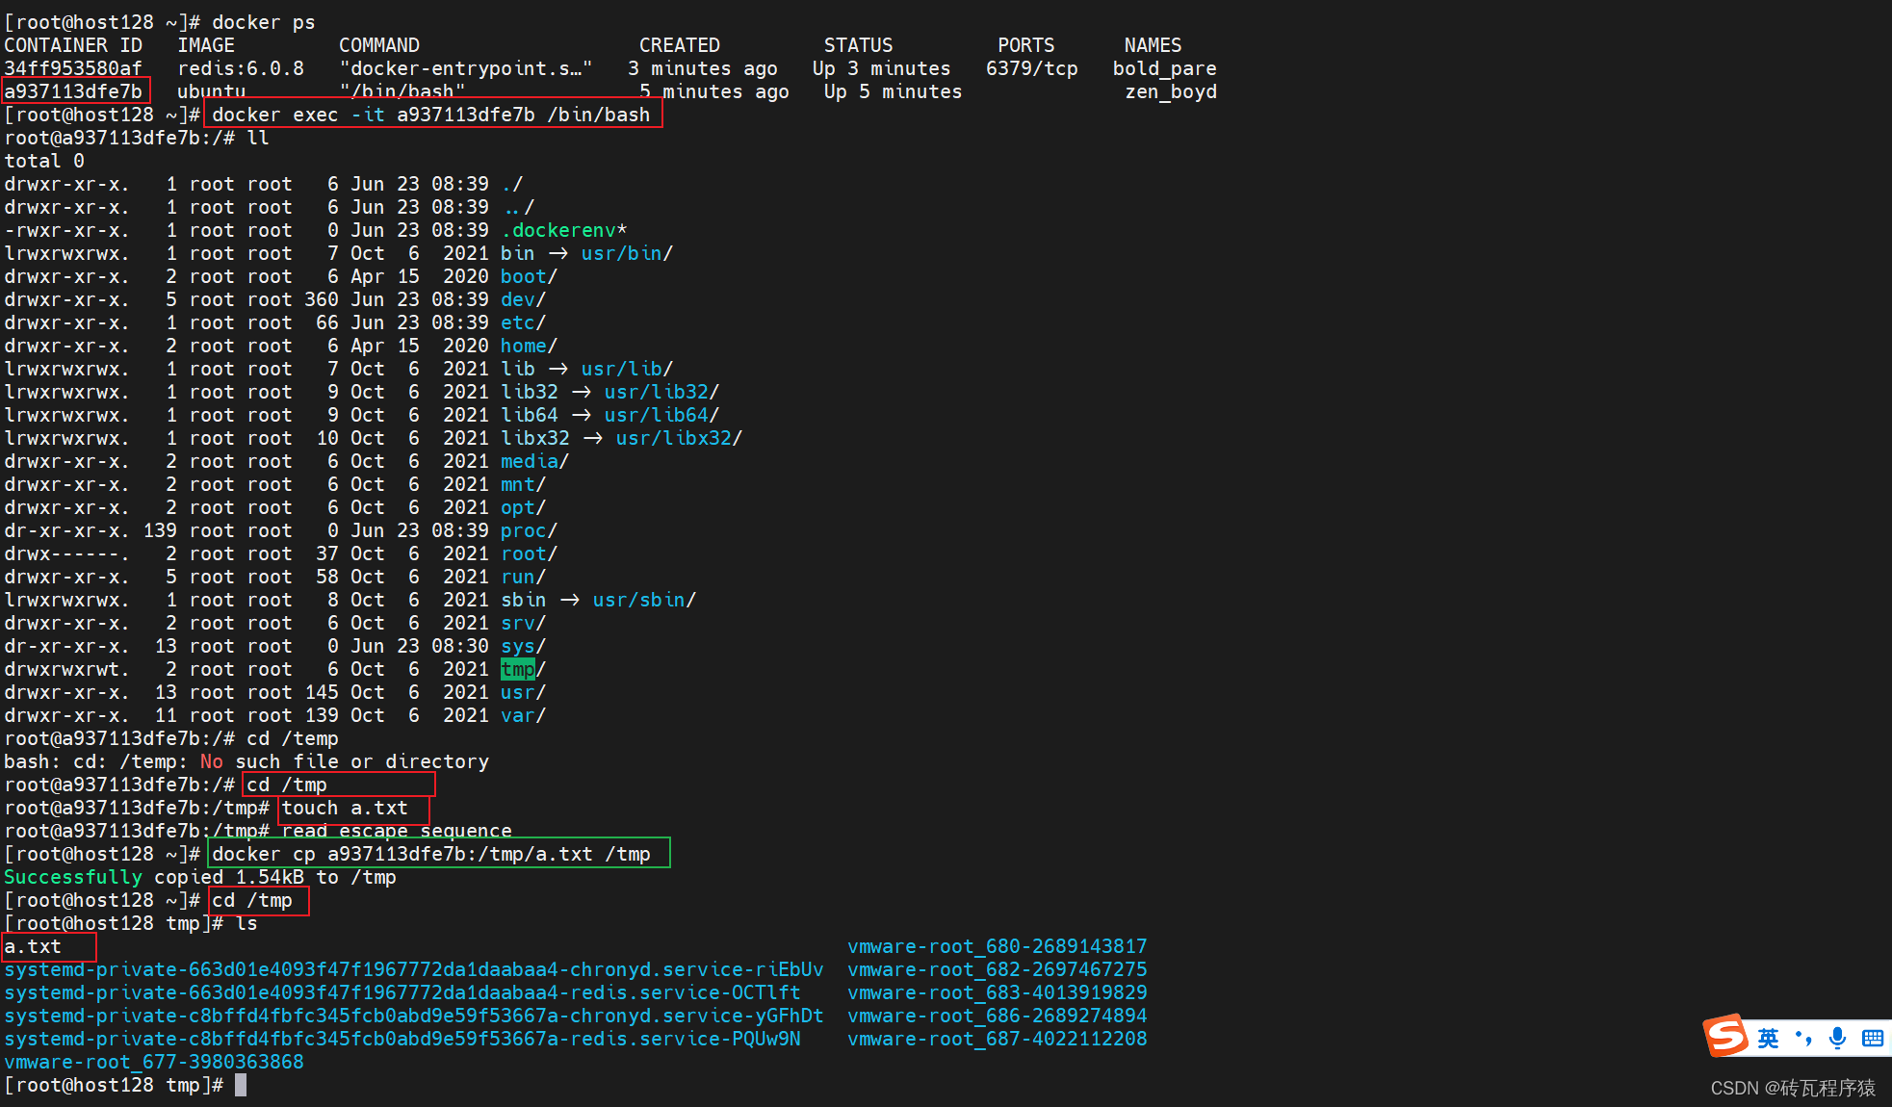The height and width of the screenshot is (1107, 1892).
Task: Click the dev/ directory entry
Action: (523, 299)
